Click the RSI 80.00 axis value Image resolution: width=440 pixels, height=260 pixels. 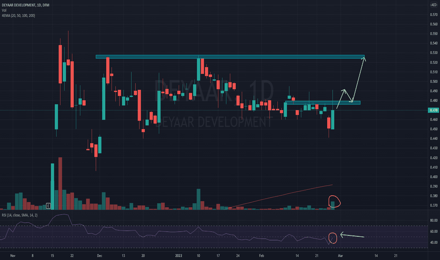(x=434, y=221)
